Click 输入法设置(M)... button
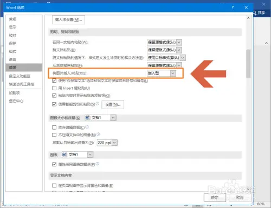The height and width of the screenshot is (208, 271). tap(68, 19)
